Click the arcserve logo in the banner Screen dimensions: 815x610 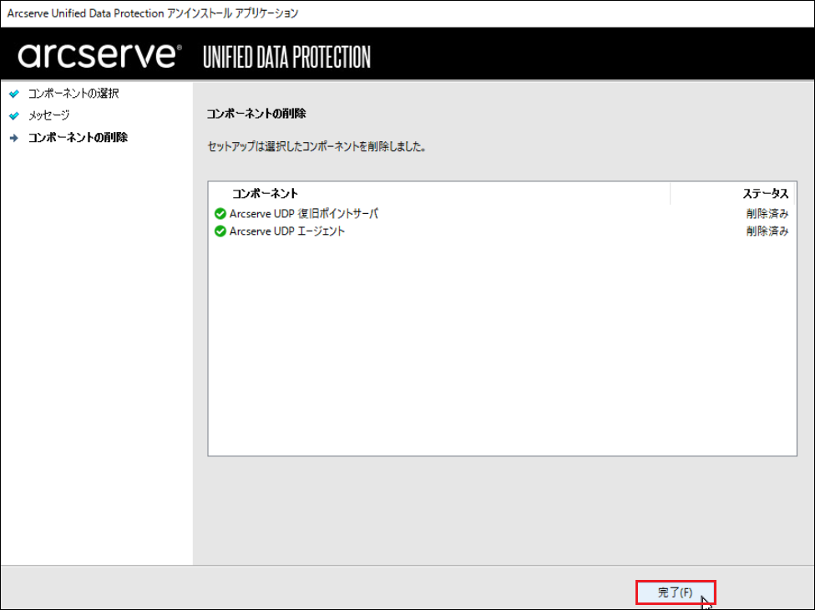coord(99,55)
